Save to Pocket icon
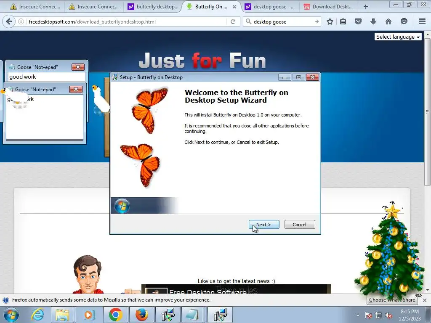Viewport: 431px width, 323px height. coord(358,21)
